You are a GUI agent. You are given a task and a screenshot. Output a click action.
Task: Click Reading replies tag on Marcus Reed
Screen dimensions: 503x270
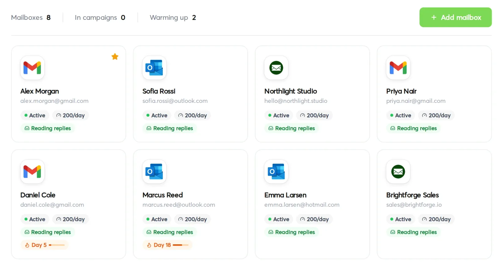170,232
